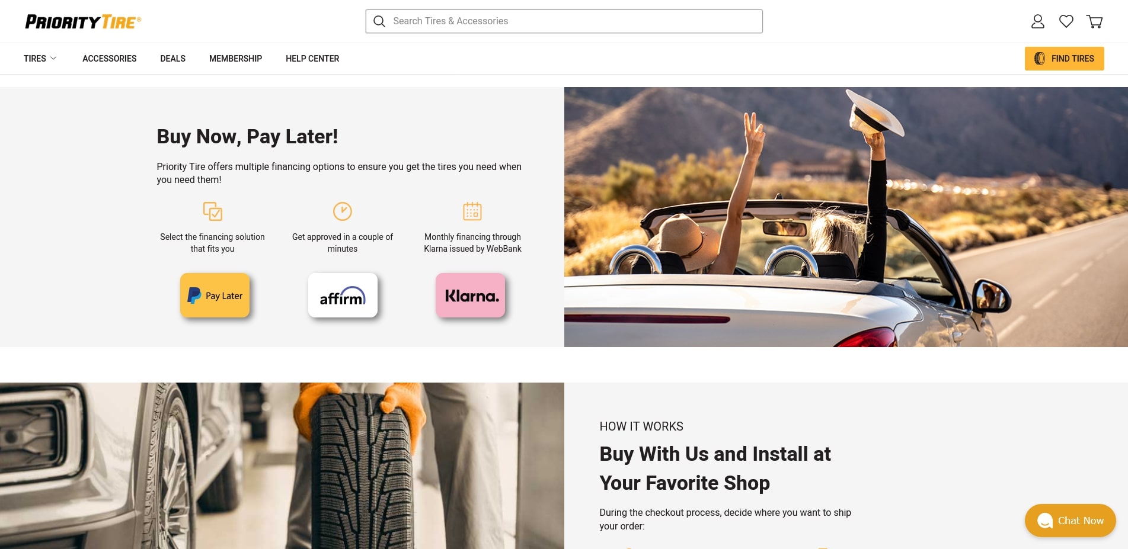Choose the Affirm financing option

pos(343,296)
